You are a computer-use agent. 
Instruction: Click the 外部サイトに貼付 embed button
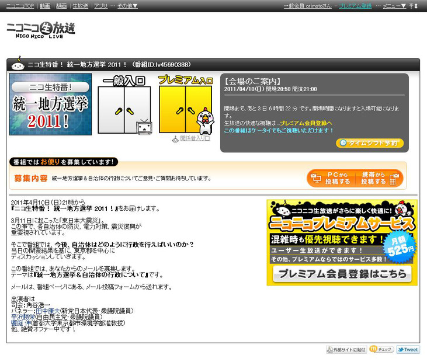(346, 350)
